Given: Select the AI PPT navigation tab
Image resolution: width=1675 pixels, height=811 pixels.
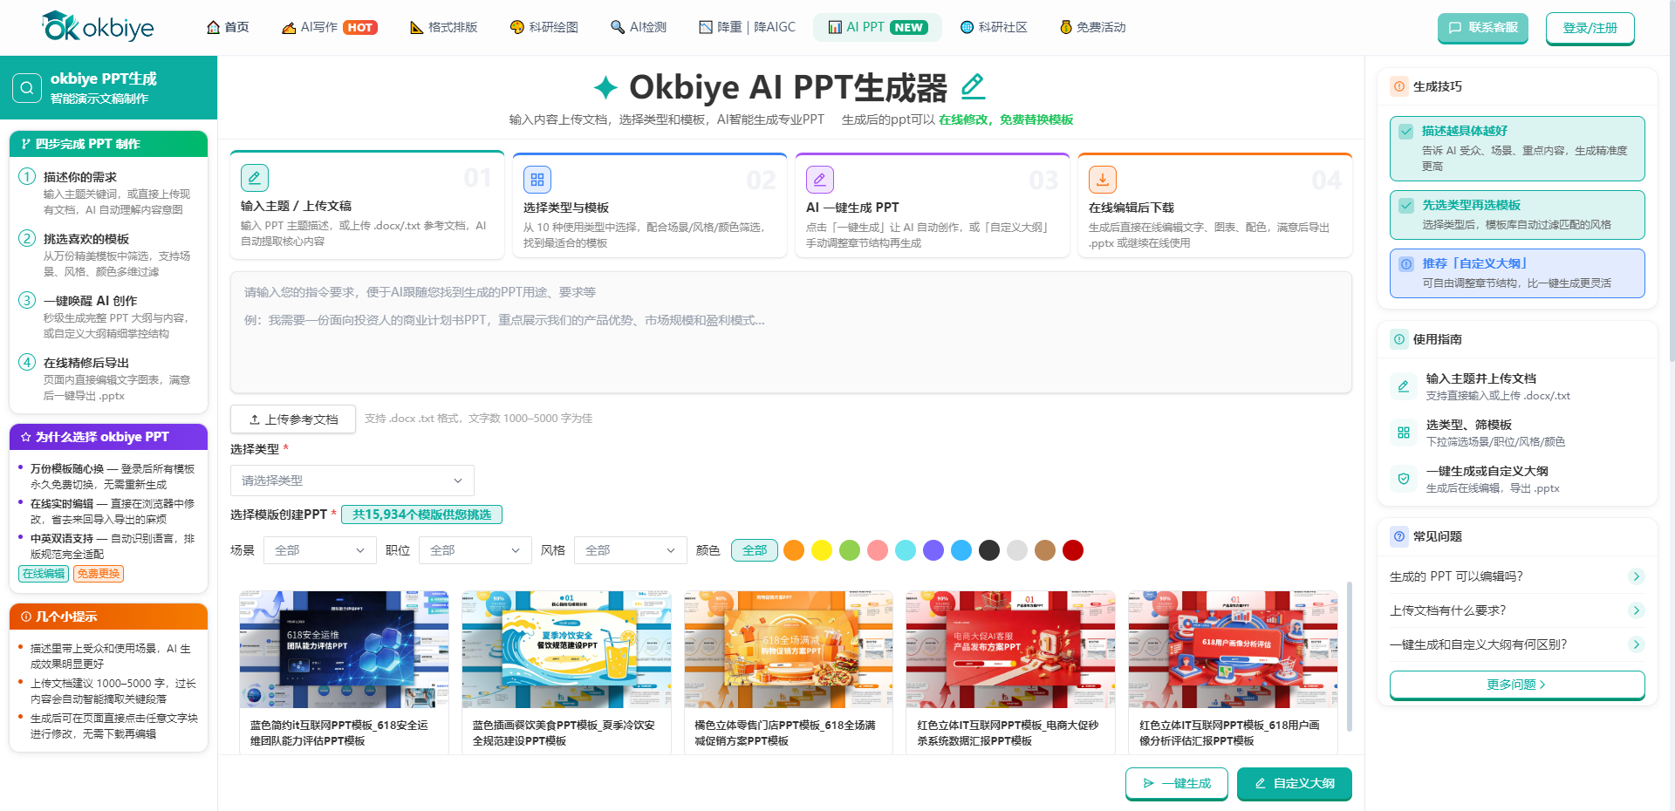Looking at the screenshot, I should click(x=878, y=27).
